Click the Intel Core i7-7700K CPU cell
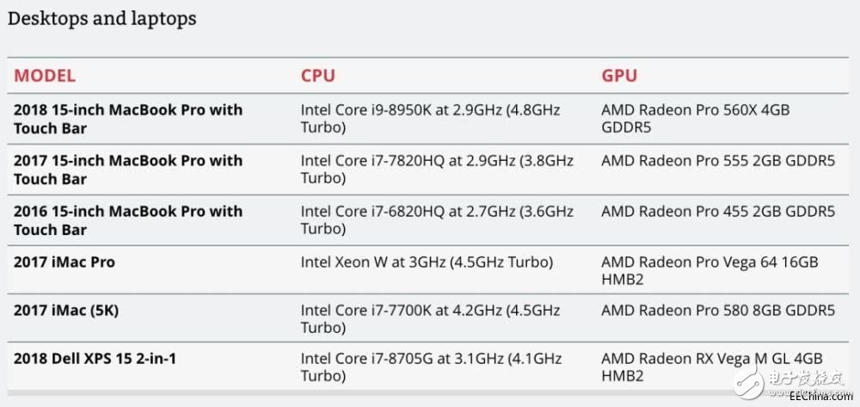This screenshot has height=407, width=860. click(x=430, y=318)
